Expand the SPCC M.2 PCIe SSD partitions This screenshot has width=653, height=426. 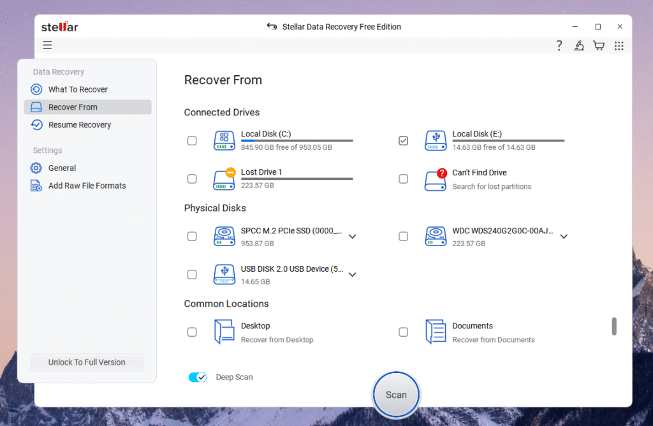(x=352, y=237)
